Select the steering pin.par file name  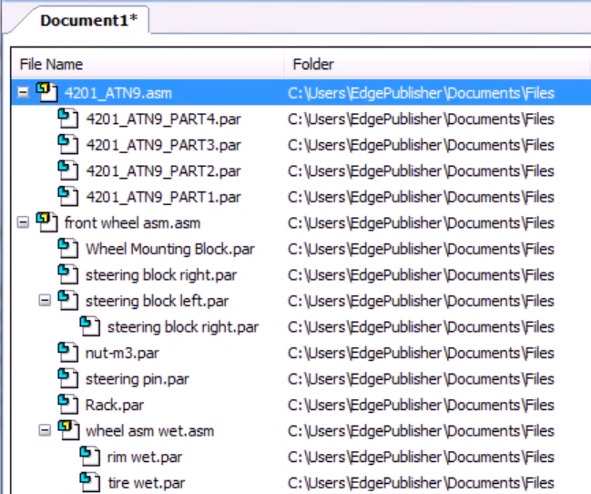click(138, 378)
